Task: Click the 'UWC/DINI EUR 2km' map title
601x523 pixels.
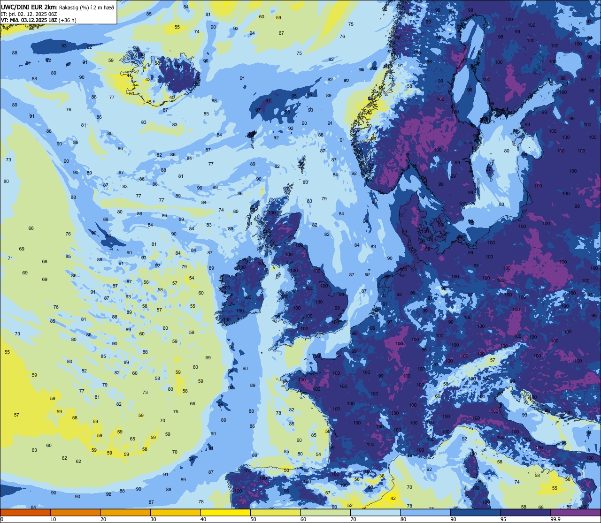Action: coord(29,7)
